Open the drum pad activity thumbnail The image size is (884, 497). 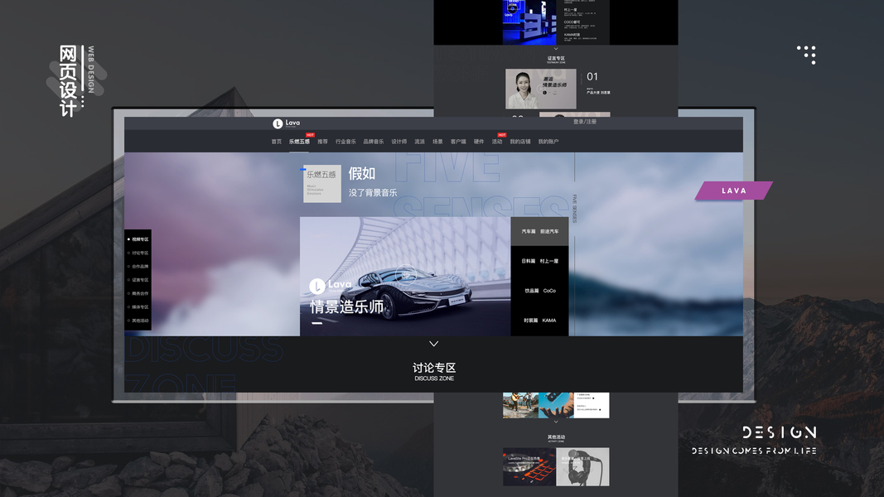[529, 466]
